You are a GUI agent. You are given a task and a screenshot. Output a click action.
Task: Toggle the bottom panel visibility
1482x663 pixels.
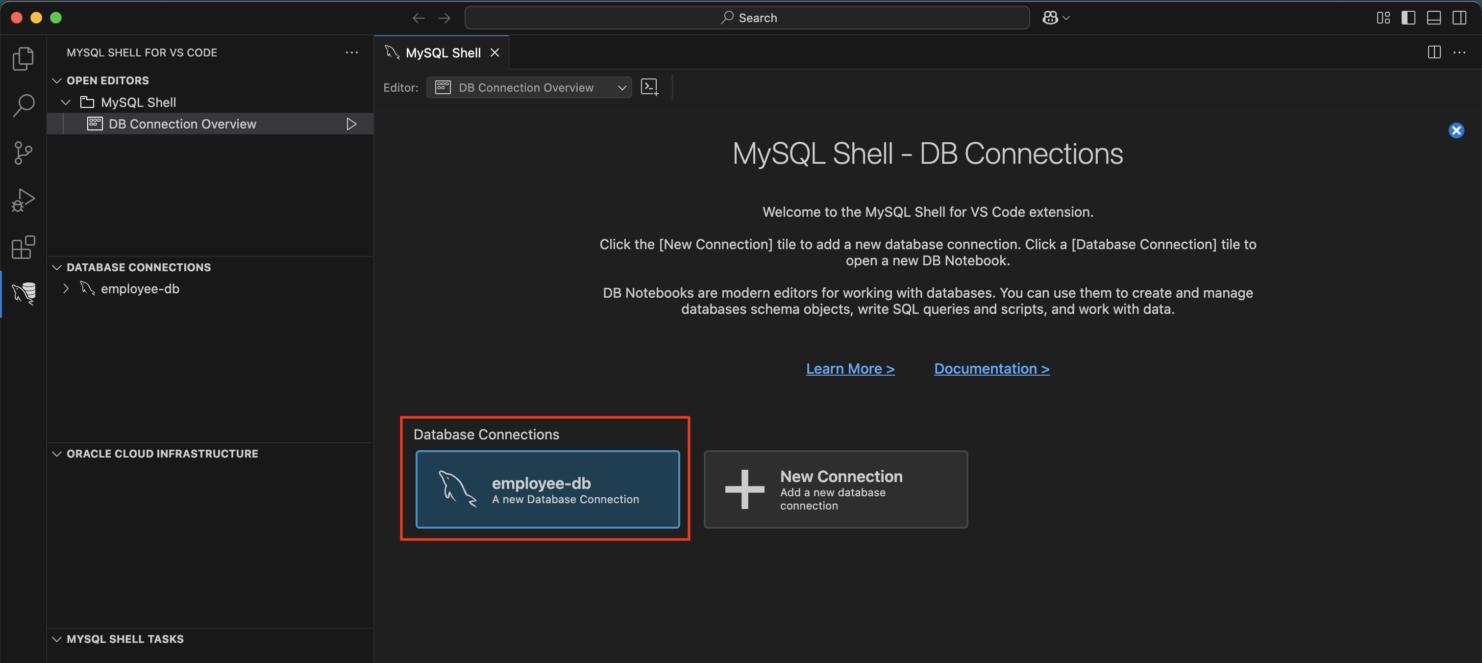pos(1433,18)
